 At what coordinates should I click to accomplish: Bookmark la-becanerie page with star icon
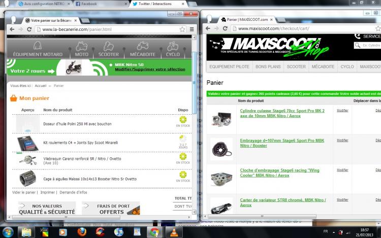point(182,29)
